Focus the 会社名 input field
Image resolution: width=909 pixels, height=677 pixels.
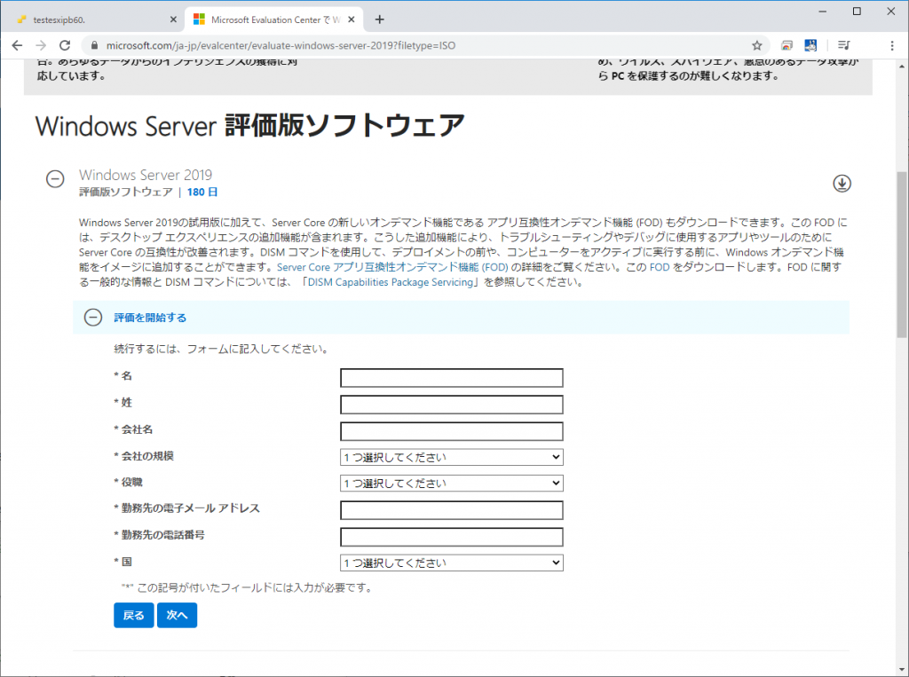tap(452, 431)
